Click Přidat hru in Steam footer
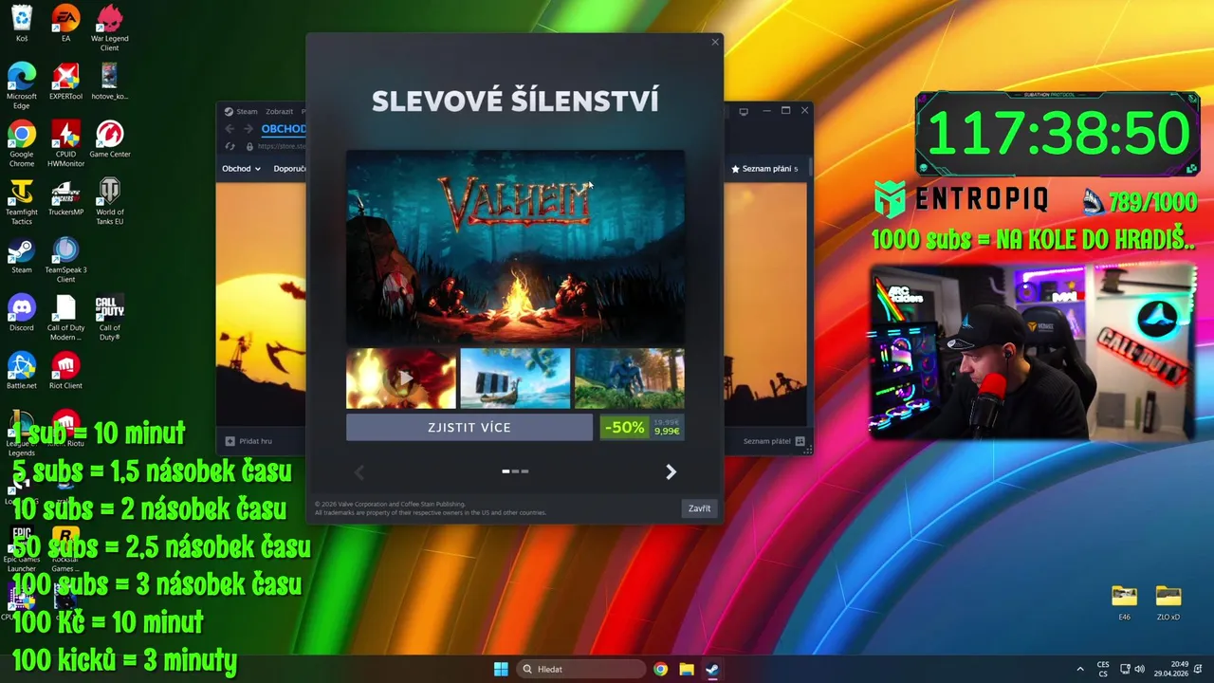Image resolution: width=1214 pixels, height=683 pixels. pos(248,441)
